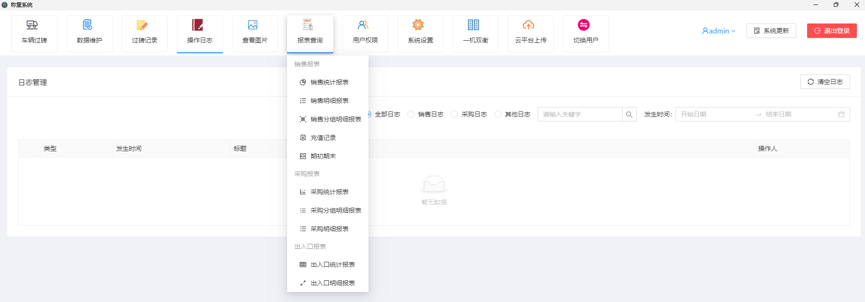865x302 pixels.
Task: Open the 一机双衡 dual scale module
Action: [x=476, y=33]
